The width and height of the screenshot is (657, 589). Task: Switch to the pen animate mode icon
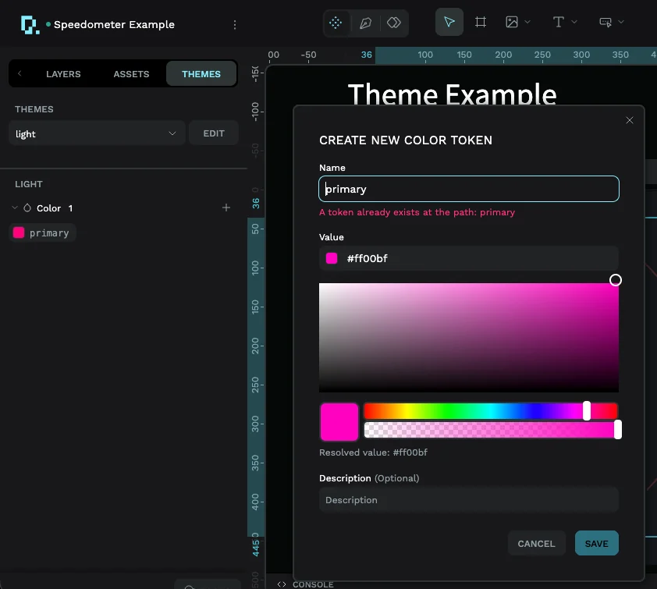(365, 23)
